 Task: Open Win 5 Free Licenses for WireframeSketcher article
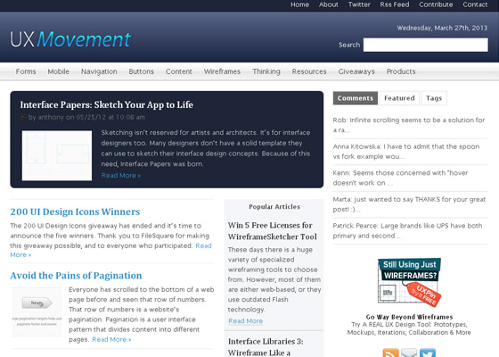[272, 231]
